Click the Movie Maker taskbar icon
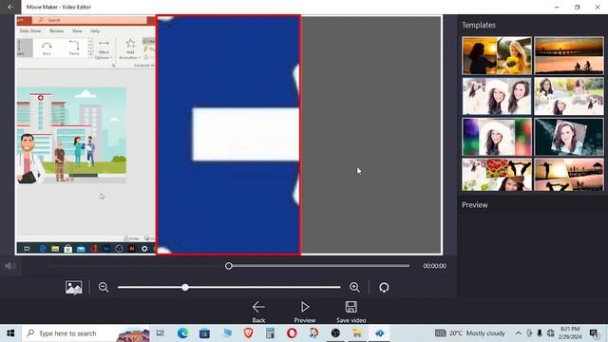 coord(379,333)
